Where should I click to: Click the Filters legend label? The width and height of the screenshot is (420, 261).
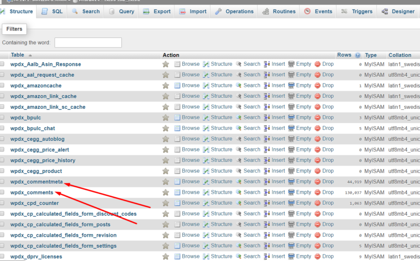coord(14,29)
